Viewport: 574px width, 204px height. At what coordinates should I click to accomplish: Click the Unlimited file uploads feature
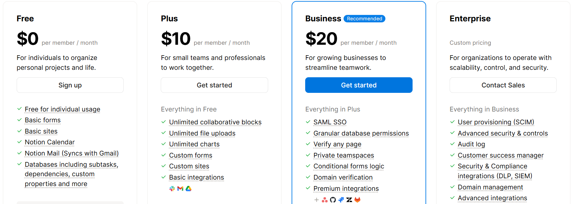202,134
